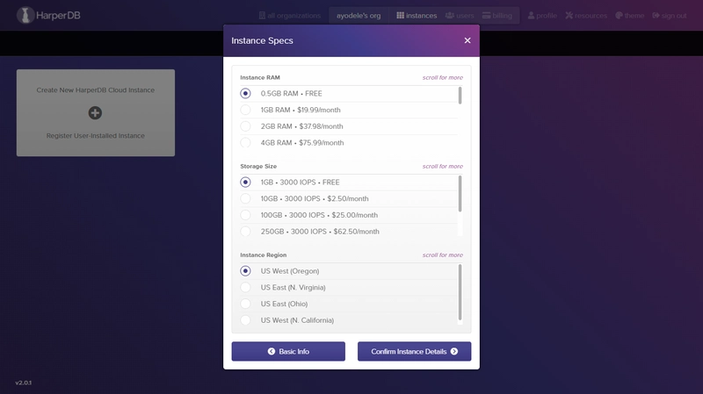Screen dimensions: 703x394
Task: Click the v2.0.1 version label
Action: [x=24, y=383]
